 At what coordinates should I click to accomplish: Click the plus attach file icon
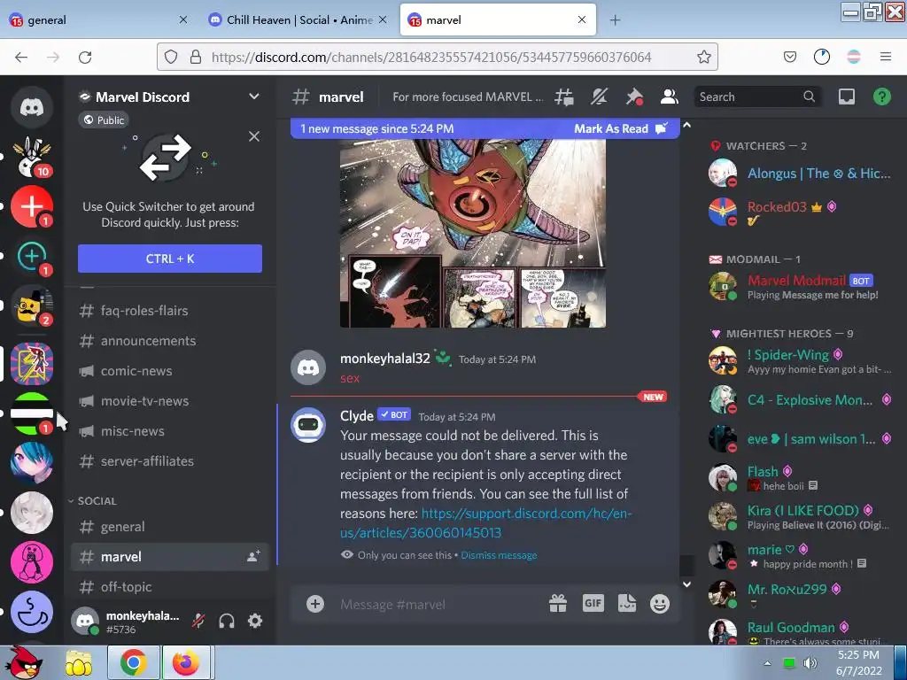315,604
